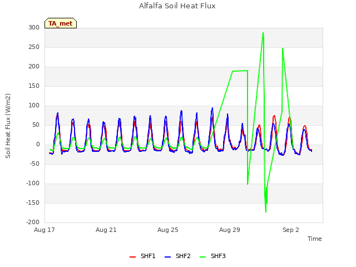Click the green SHF3 legend line marker
Image resolution: width=356 pixels, height=267 pixels.
click(202, 257)
